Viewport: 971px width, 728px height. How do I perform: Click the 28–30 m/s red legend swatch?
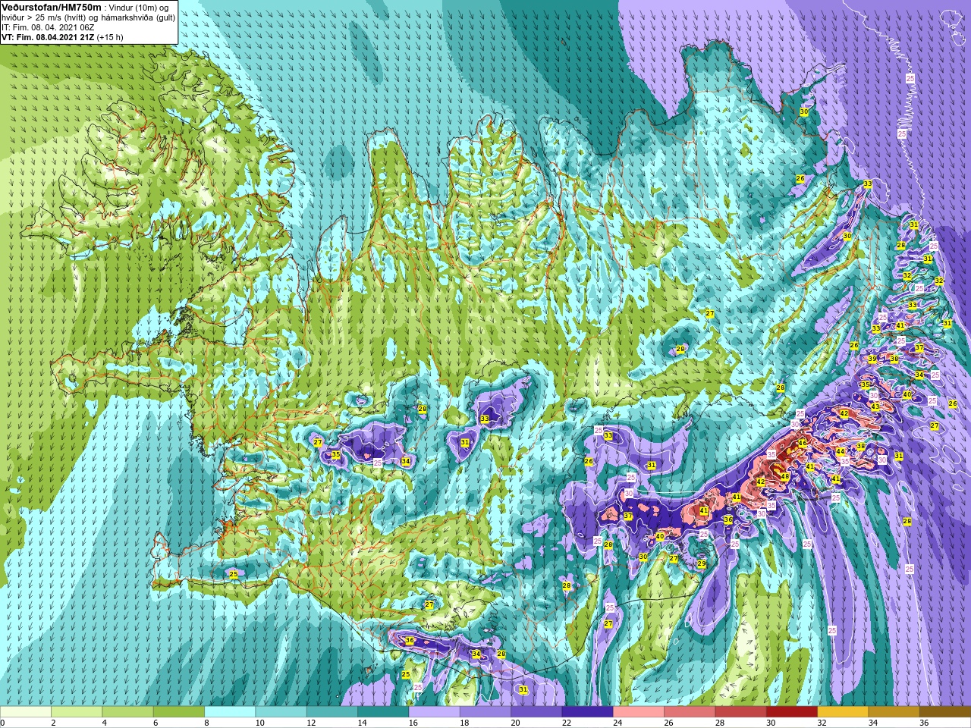[x=740, y=712]
